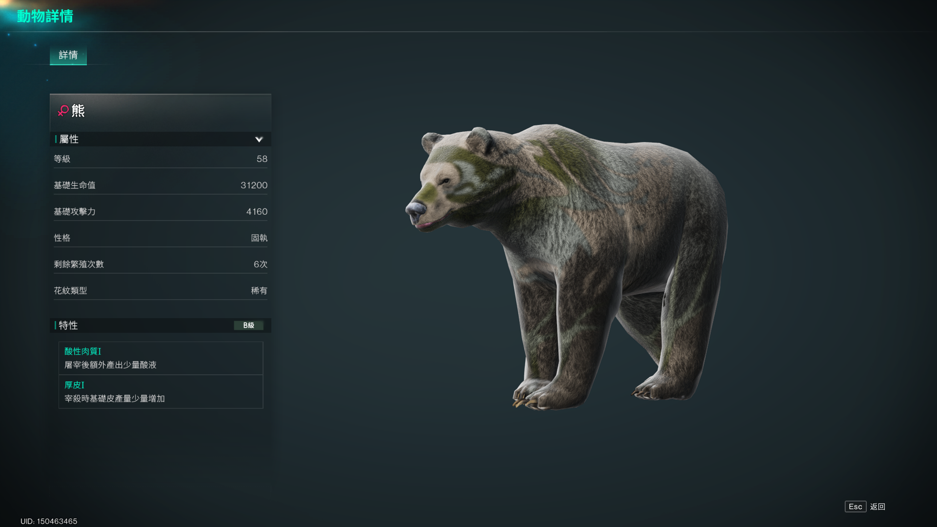Image resolution: width=937 pixels, height=527 pixels.
Task: Open the 厚皮I trait entry
Action: [x=161, y=392]
